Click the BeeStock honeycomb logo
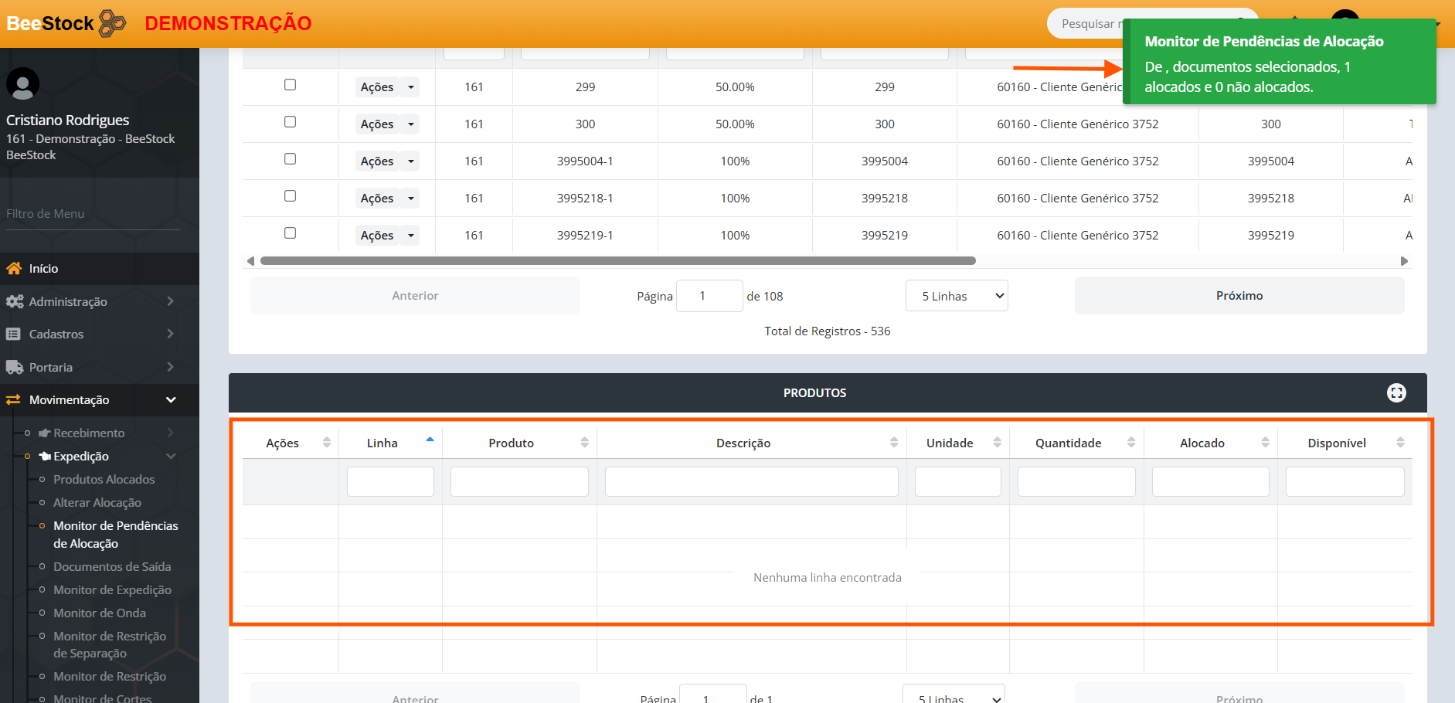This screenshot has width=1455, height=703. click(x=113, y=23)
